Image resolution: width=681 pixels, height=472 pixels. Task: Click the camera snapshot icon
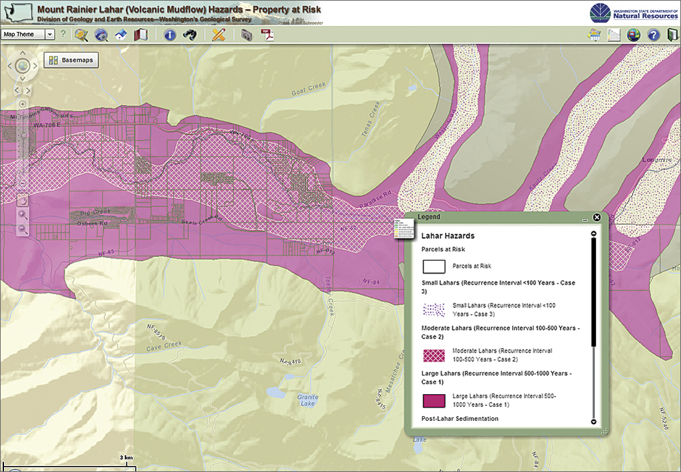(247, 35)
